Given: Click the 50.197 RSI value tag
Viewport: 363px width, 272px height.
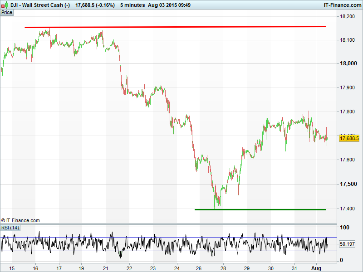Looking at the screenshot, I should (x=347, y=244).
